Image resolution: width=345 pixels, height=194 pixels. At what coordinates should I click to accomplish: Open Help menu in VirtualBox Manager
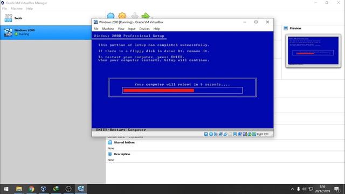pyautogui.click(x=29, y=9)
